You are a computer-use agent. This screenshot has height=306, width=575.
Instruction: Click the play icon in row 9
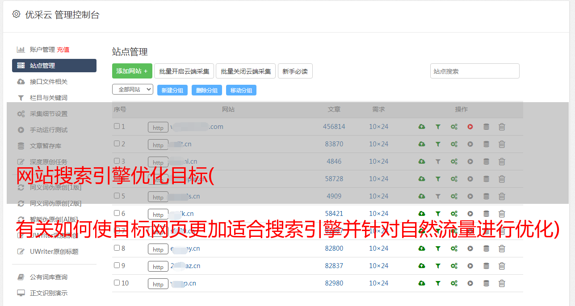pyautogui.click(x=470, y=266)
